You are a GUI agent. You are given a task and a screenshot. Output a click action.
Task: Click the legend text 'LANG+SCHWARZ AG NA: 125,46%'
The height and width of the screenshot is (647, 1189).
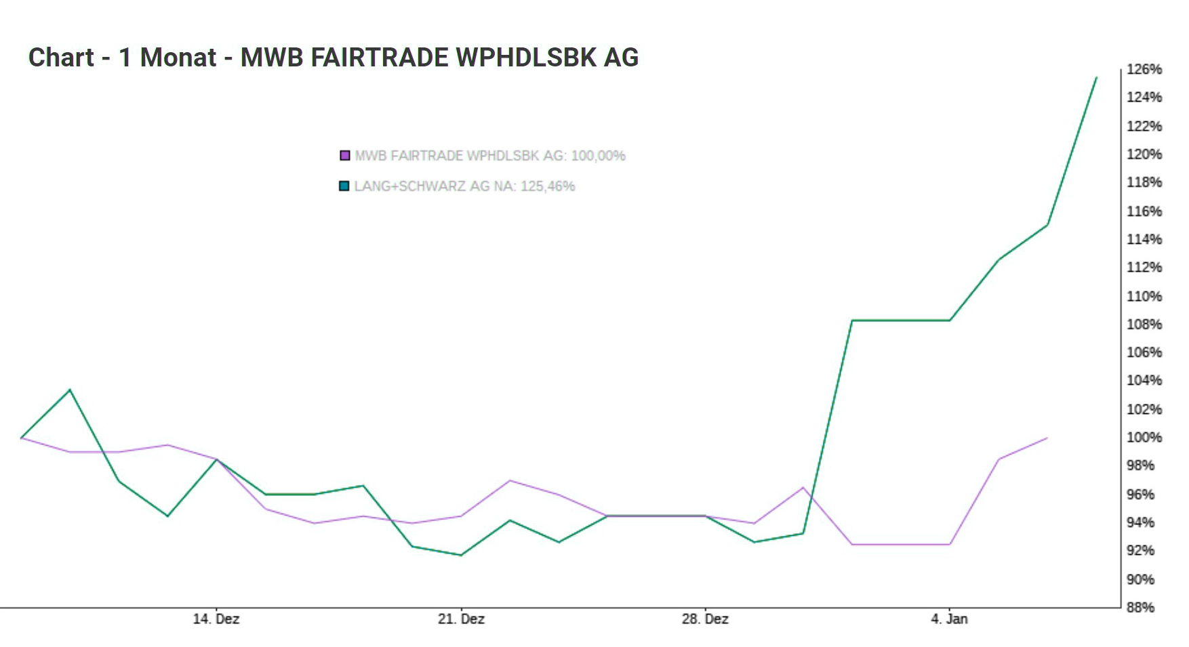(464, 185)
